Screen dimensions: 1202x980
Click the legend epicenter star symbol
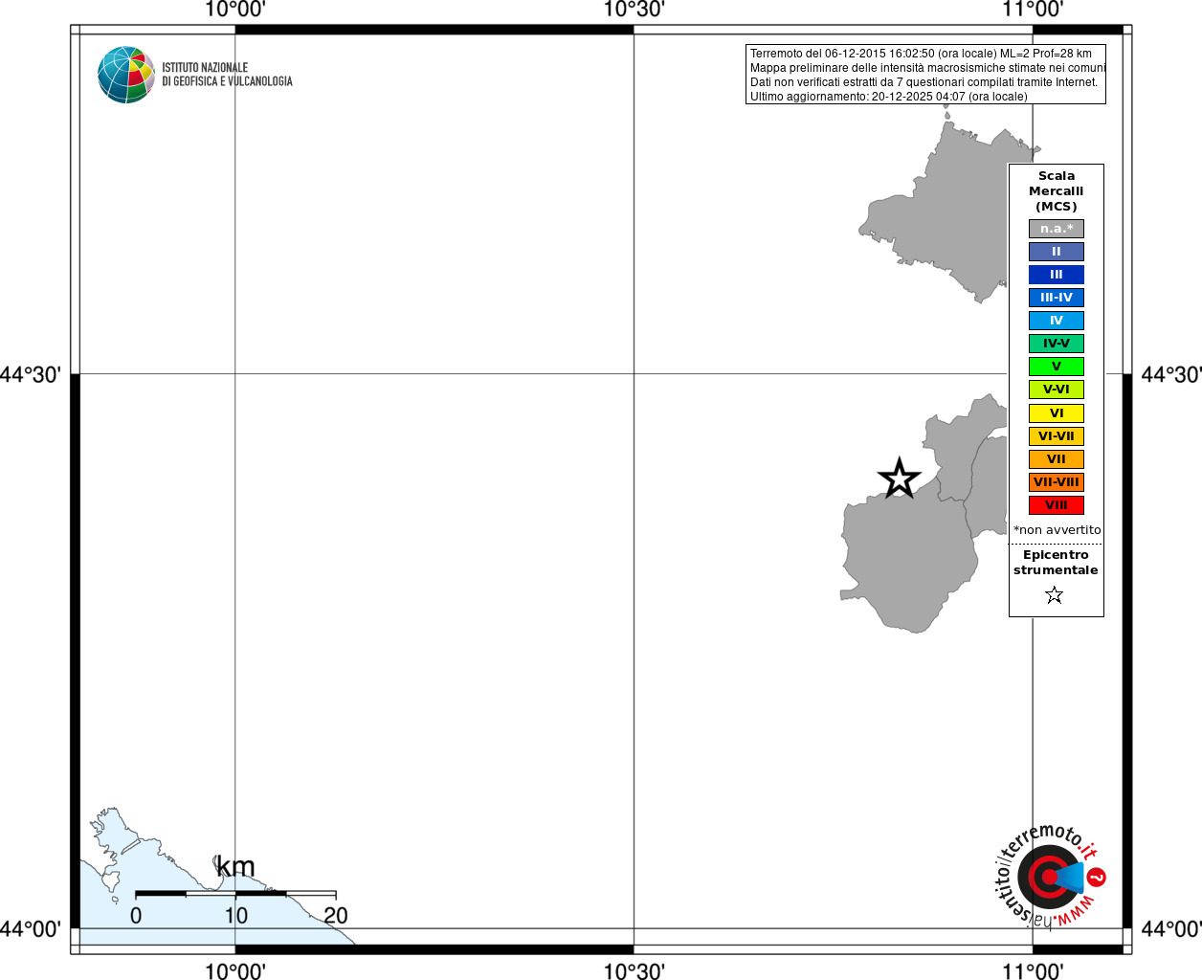[1055, 595]
